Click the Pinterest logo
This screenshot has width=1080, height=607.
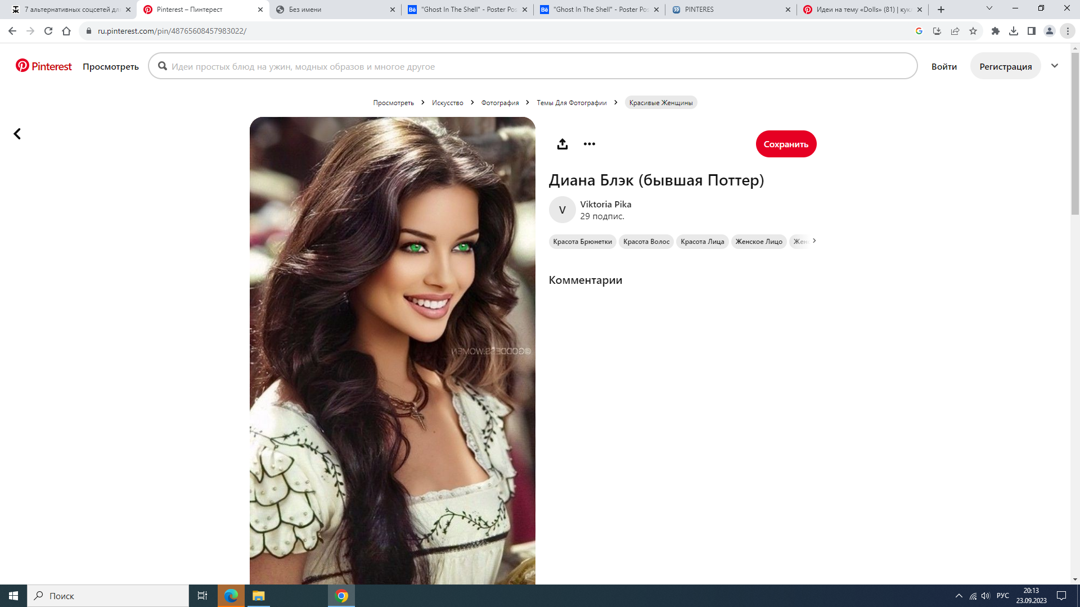[44, 66]
